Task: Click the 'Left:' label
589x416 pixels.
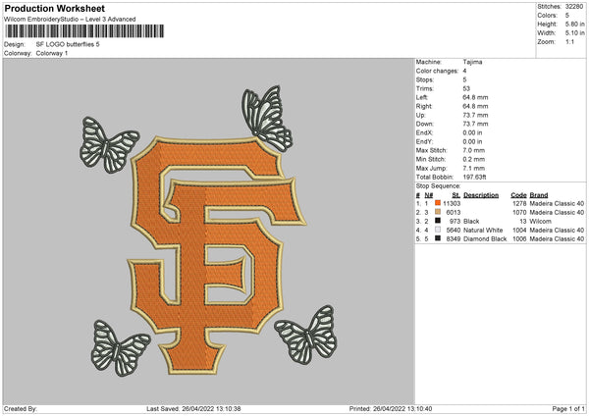Action: tap(422, 97)
